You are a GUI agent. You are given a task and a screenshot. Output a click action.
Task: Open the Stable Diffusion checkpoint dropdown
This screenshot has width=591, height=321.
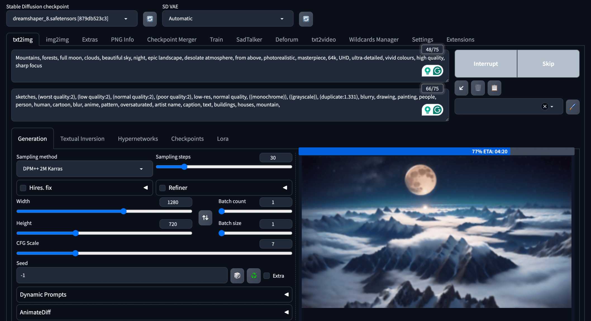tap(72, 18)
